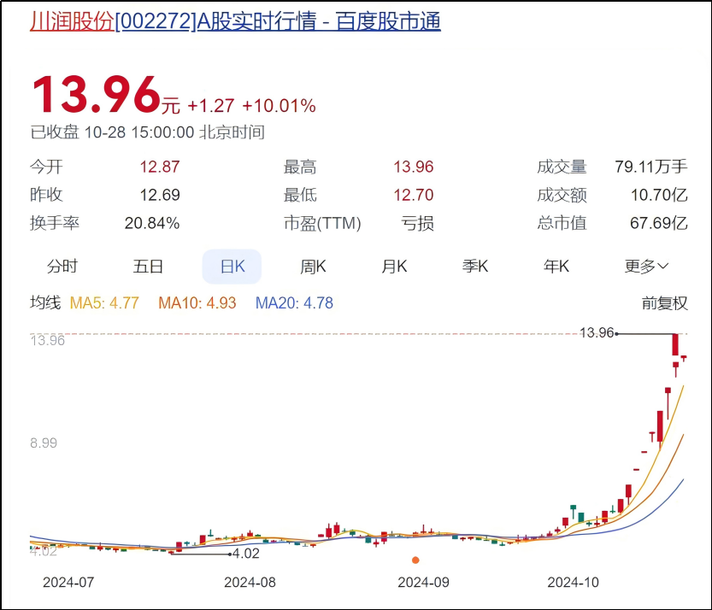
Task: Click the latest red candlestick in the chart
Action: click(684, 358)
